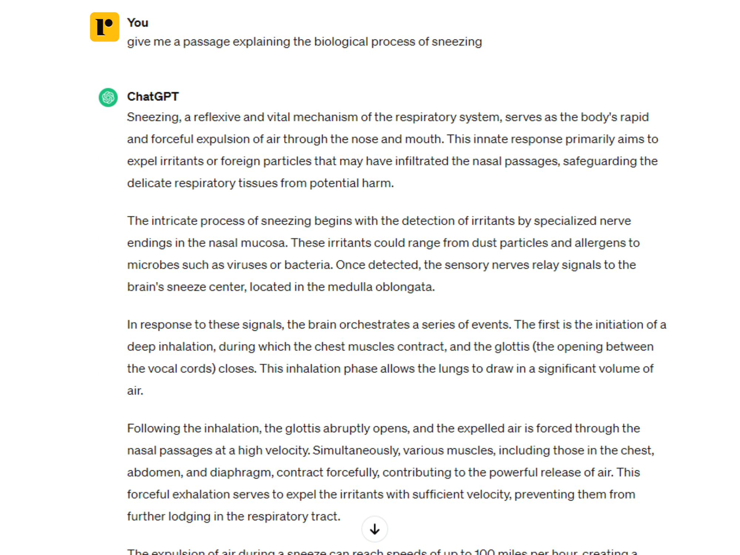Screen dimensions: 740x555
Task: Select the user message text area
Action: coord(305,41)
